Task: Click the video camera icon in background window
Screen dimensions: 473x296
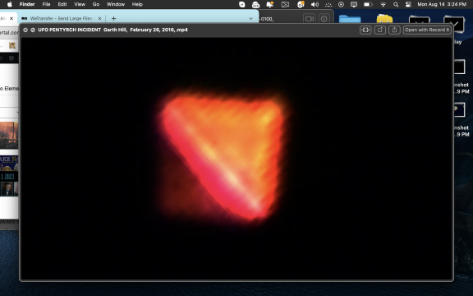Action: click(x=310, y=19)
